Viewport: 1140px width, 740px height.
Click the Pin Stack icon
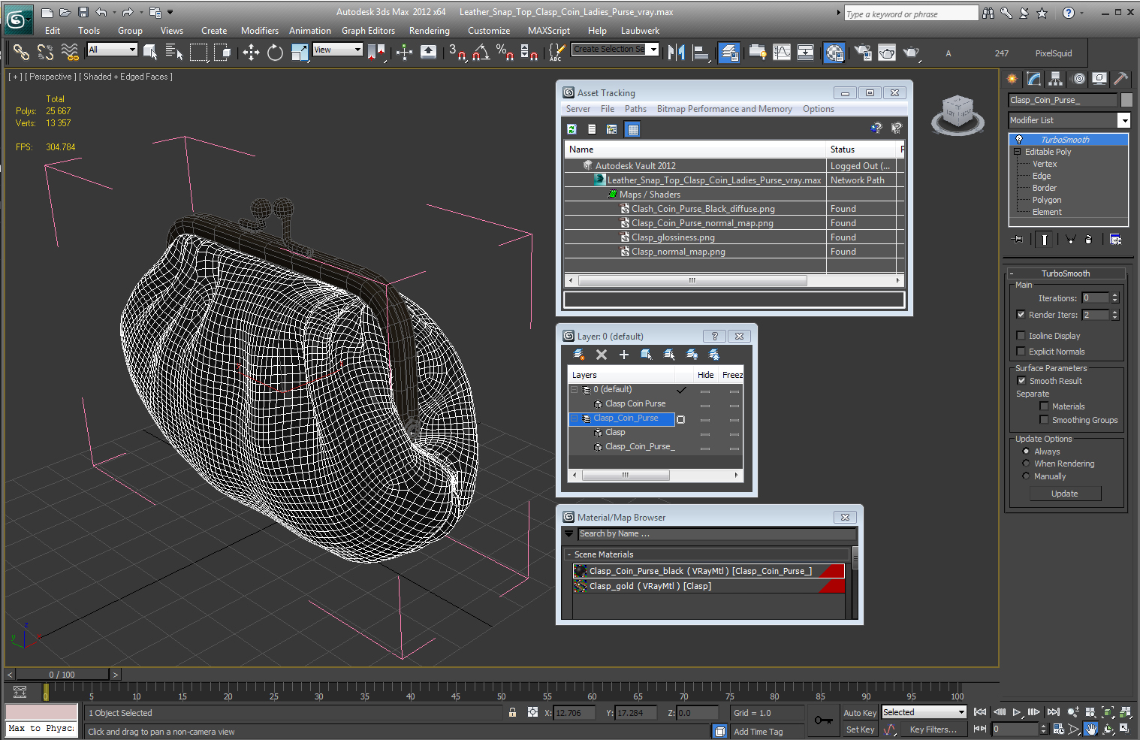[1018, 239]
